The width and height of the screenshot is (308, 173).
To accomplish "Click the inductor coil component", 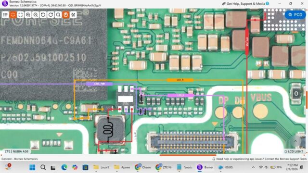I will click(x=110, y=129).
